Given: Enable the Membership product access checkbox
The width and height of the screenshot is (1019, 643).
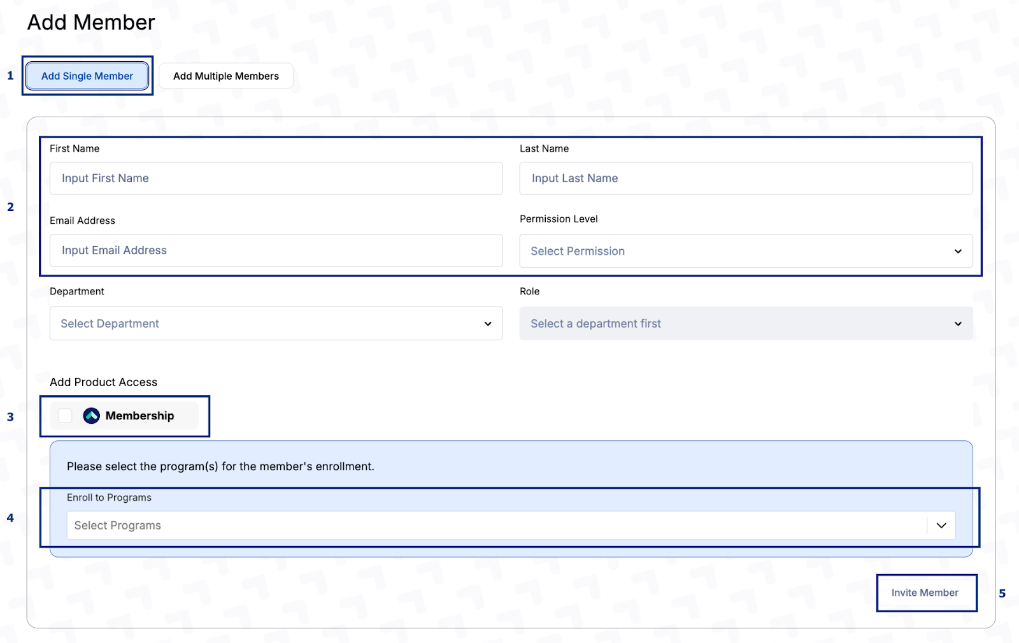Looking at the screenshot, I should pyautogui.click(x=65, y=415).
